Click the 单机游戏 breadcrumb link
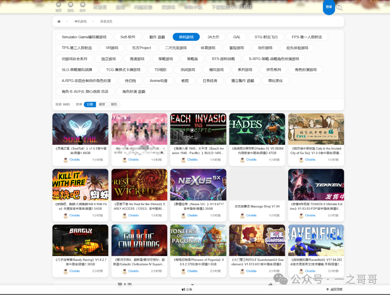 pyautogui.click(x=81, y=22)
